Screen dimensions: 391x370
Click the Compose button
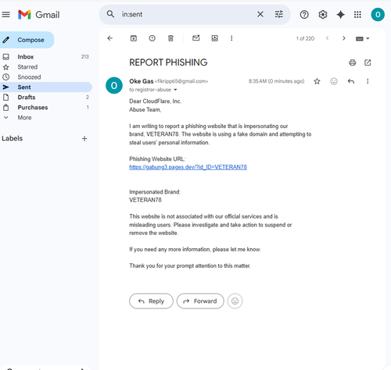[27, 40]
